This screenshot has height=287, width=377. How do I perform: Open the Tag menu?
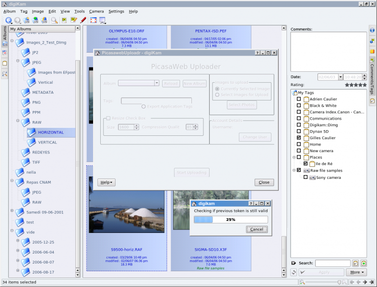[24, 11]
